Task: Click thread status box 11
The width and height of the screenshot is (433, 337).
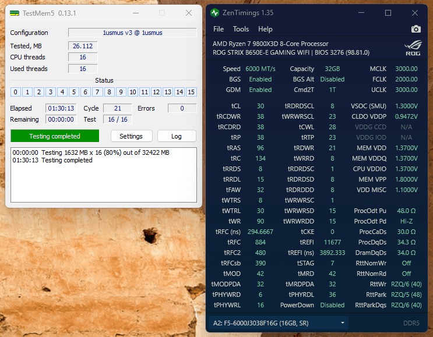Action: point(145,92)
